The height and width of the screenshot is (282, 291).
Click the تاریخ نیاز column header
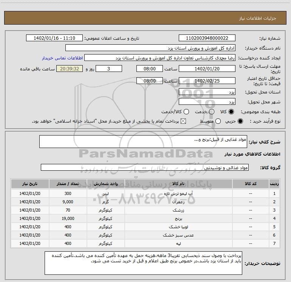[x=30, y=184]
